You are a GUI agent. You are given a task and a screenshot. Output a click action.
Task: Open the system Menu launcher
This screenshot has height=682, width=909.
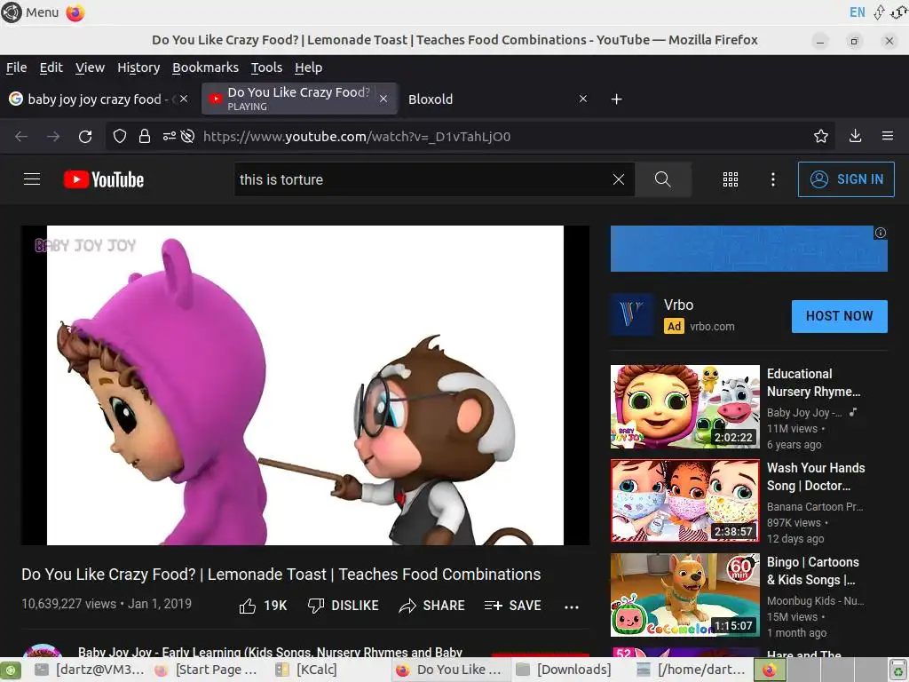[x=30, y=12]
